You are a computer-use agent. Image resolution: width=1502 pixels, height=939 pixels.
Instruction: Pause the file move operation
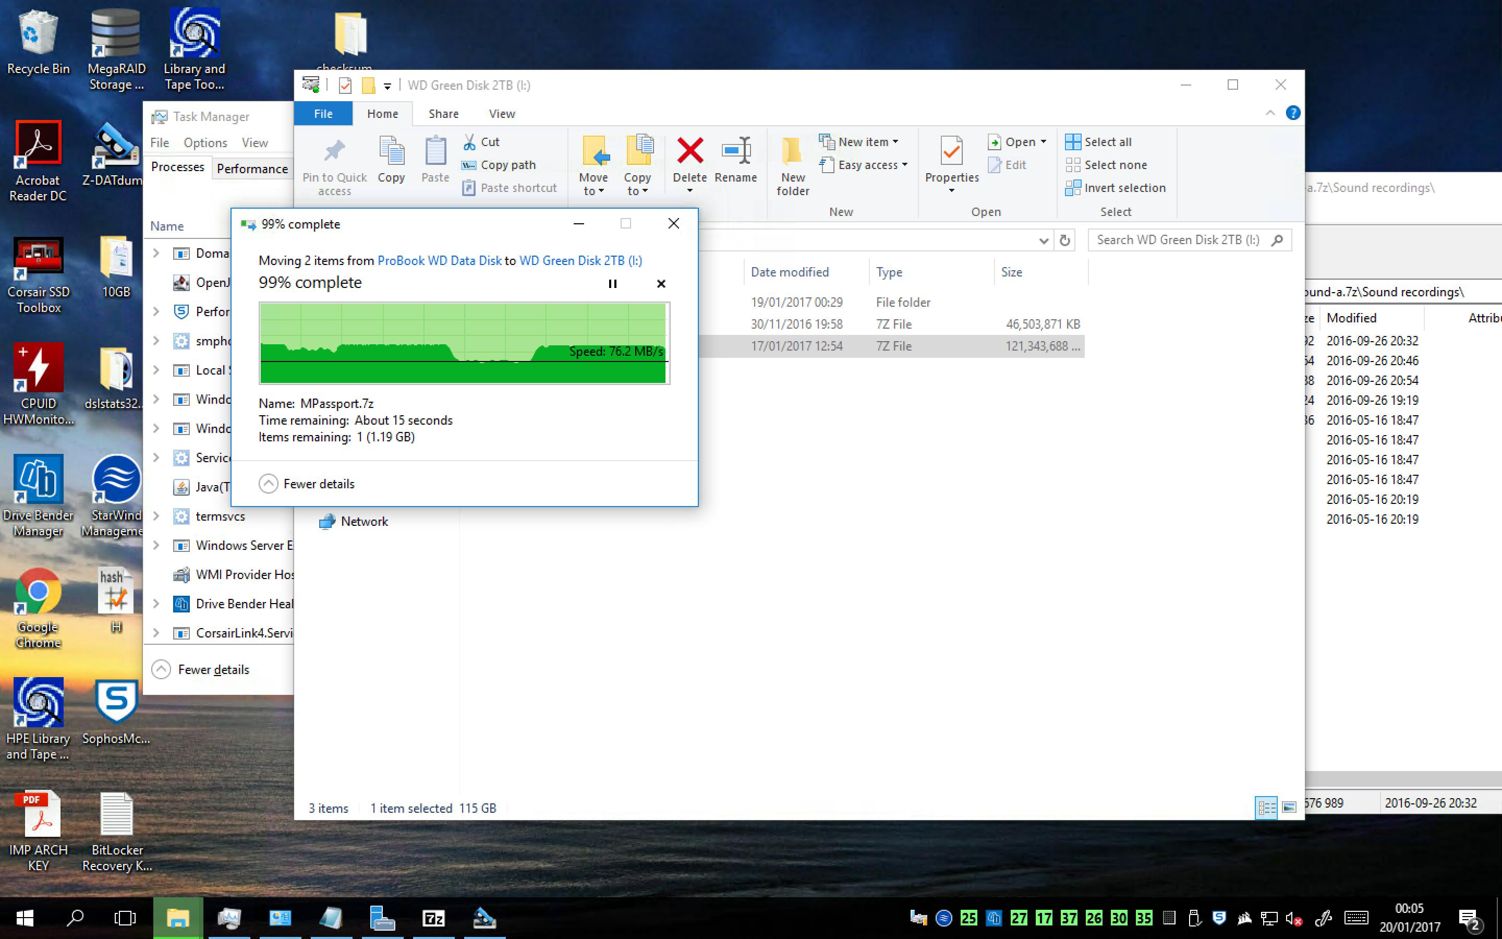[x=613, y=284]
